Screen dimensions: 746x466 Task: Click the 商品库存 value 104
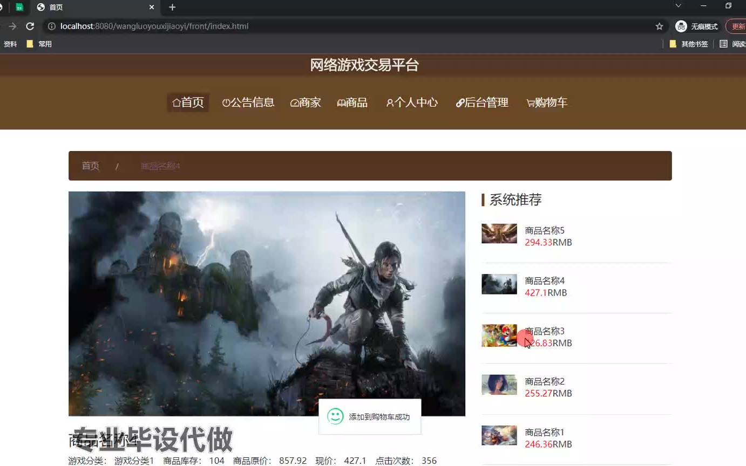coord(217,461)
